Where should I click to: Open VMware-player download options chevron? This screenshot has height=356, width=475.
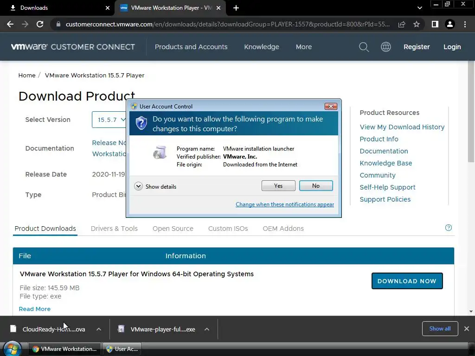pos(207,329)
